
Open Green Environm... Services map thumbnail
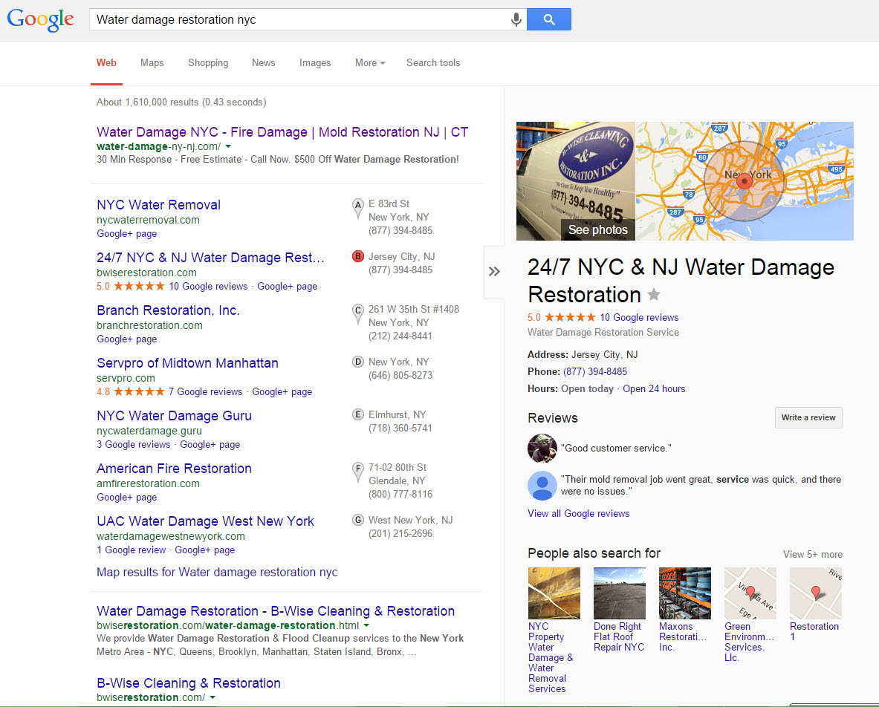[750, 593]
